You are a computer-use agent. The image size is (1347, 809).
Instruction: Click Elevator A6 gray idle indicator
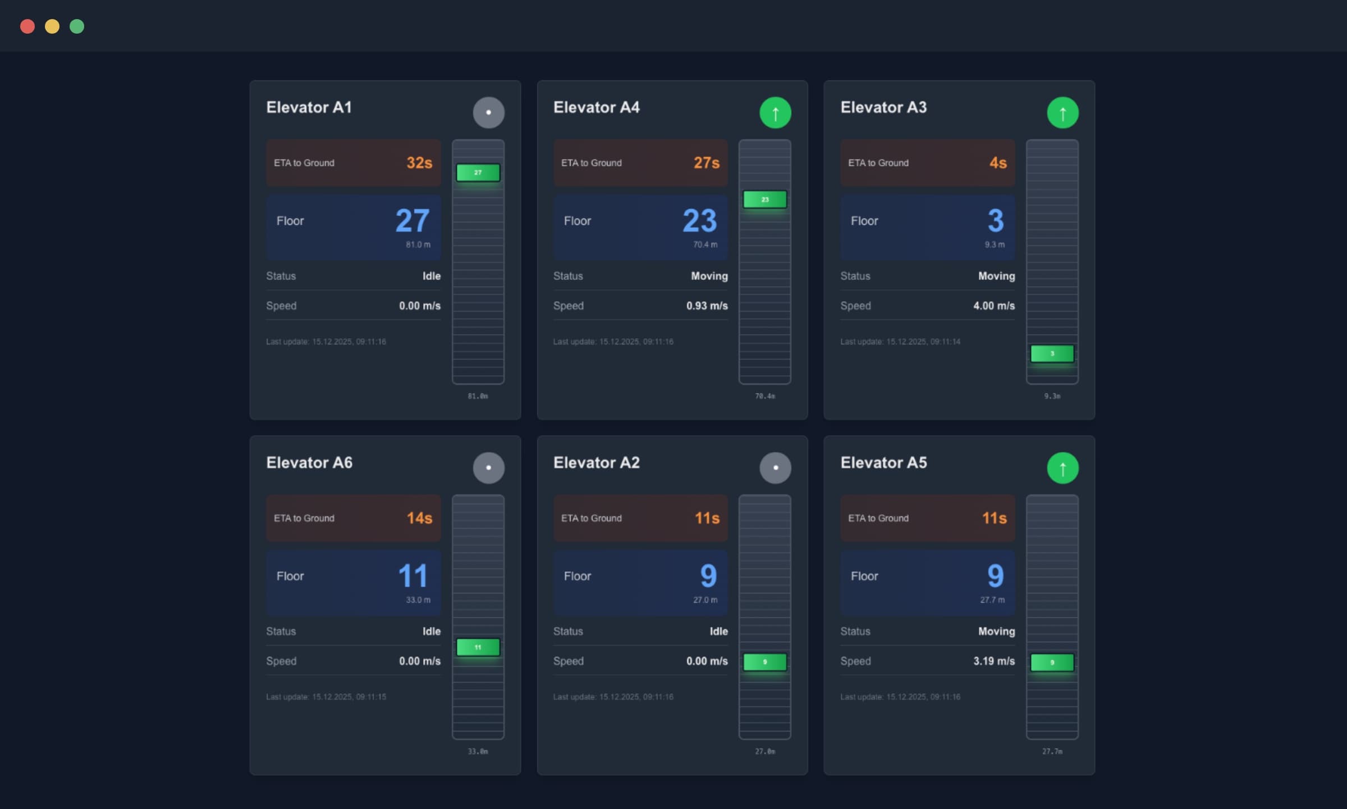pos(488,468)
